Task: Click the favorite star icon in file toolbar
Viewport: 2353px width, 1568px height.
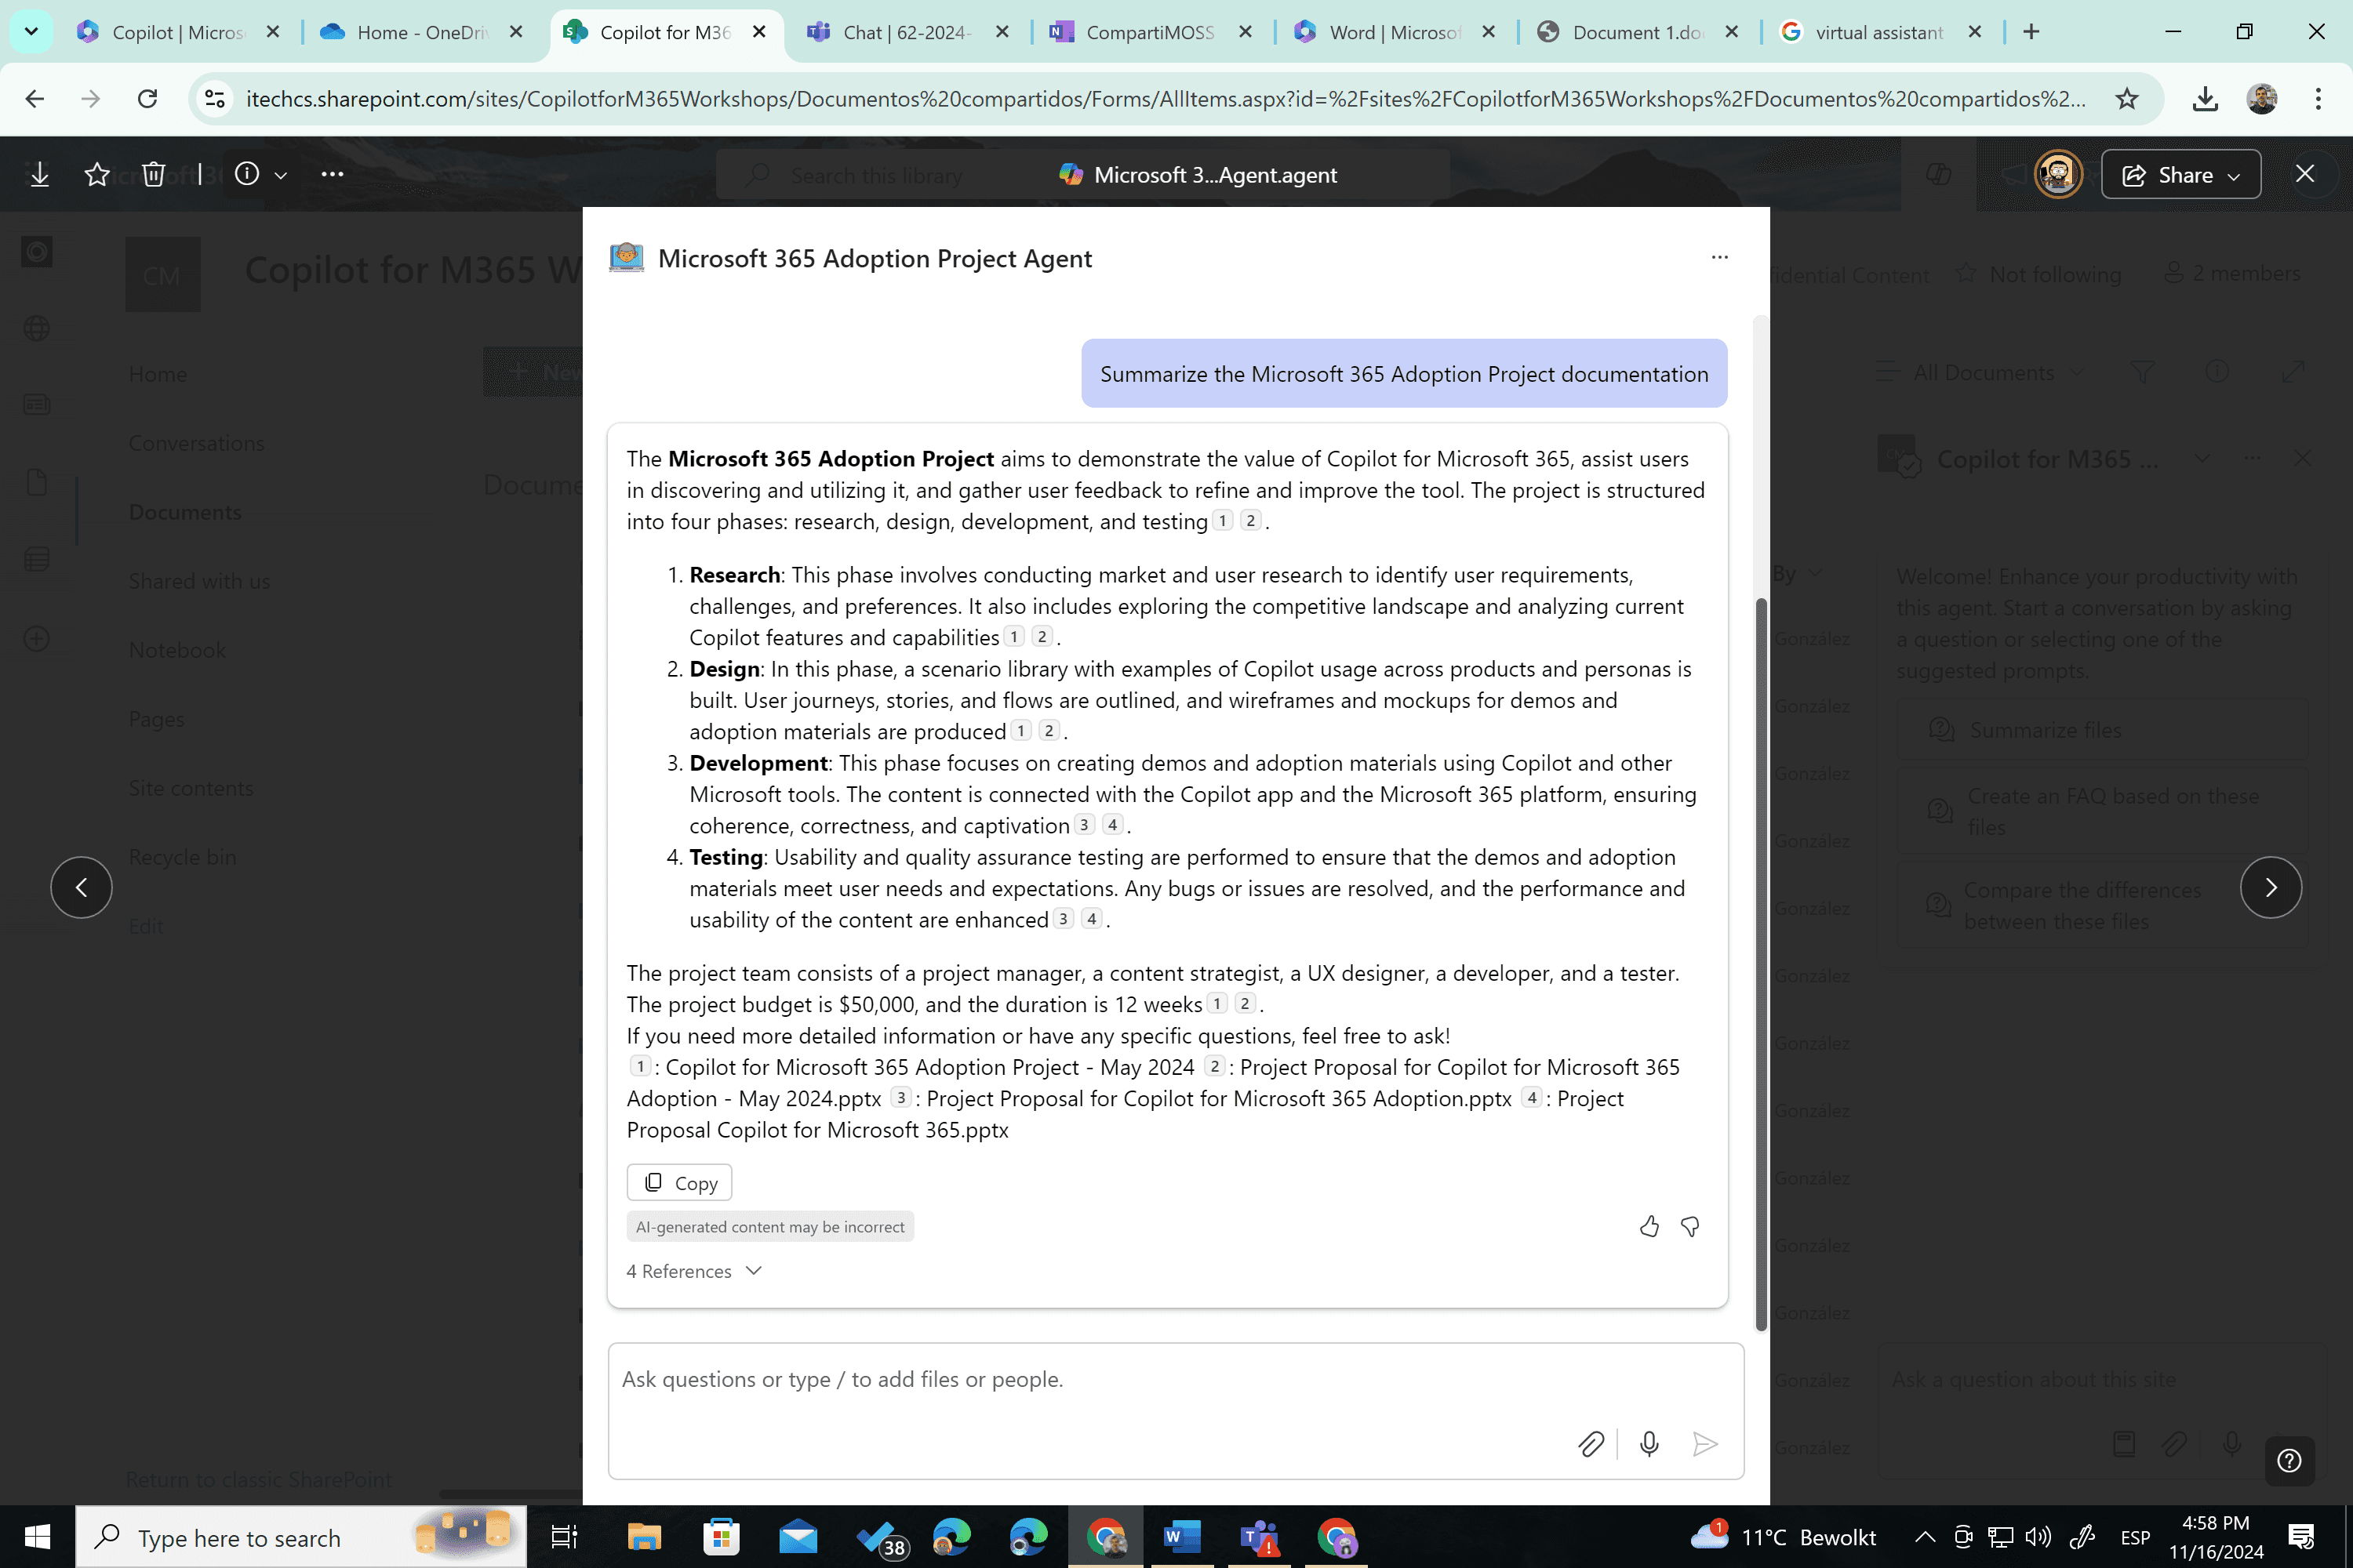Action: (x=97, y=175)
